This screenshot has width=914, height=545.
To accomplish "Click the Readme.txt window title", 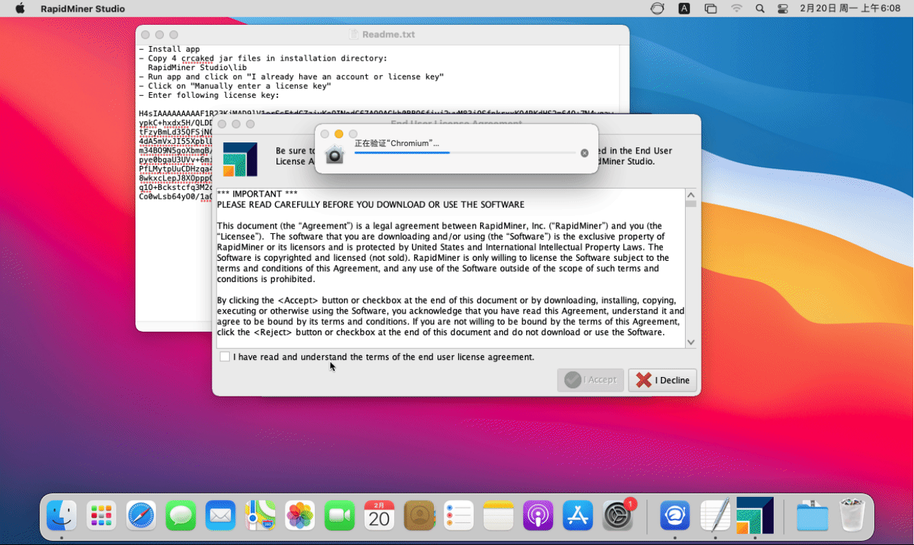I will pos(389,34).
